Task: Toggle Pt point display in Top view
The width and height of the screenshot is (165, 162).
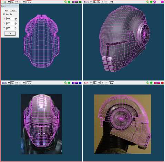Action: pos(9,2)
